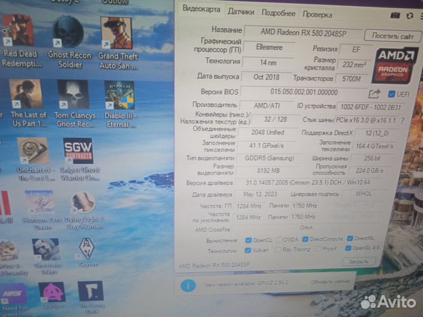Switch to the Видеокарта tab
The image size is (423, 317).
(202, 9)
